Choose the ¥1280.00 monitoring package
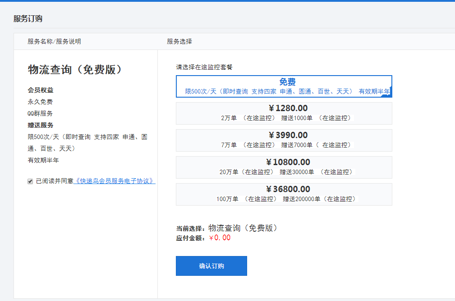 (284, 113)
